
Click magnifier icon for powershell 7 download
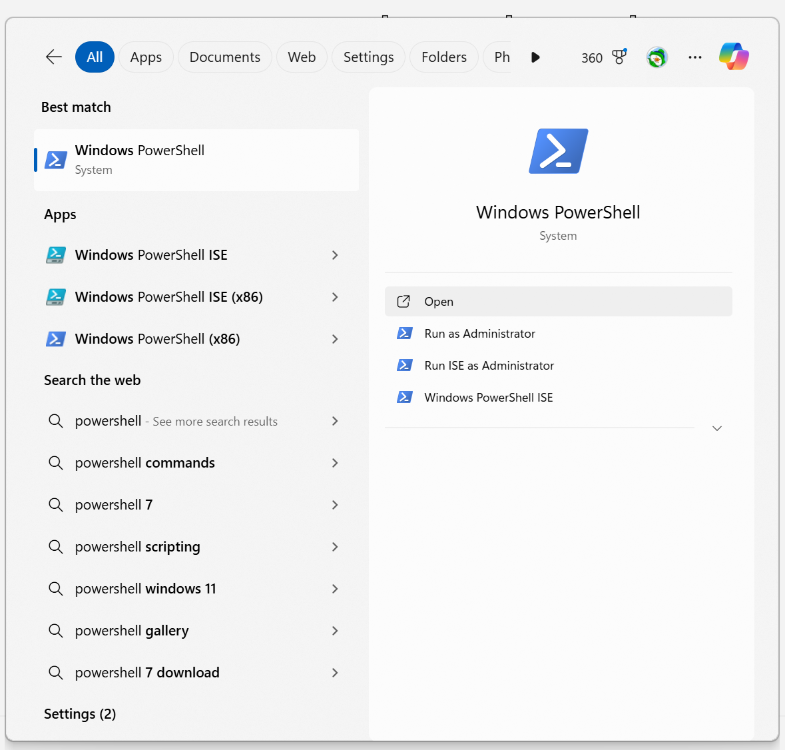click(55, 673)
